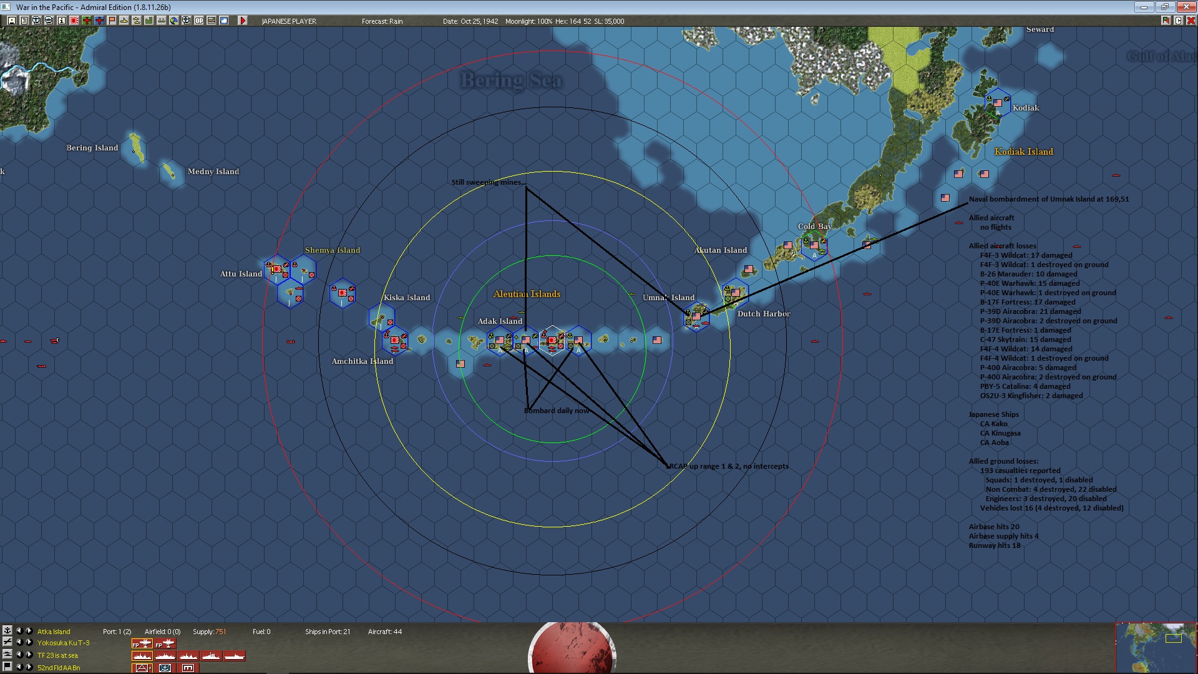The height and width of the screenshot is (674, 1198).
Task: Click the Supply: 751 value
Action: [209, 632]
